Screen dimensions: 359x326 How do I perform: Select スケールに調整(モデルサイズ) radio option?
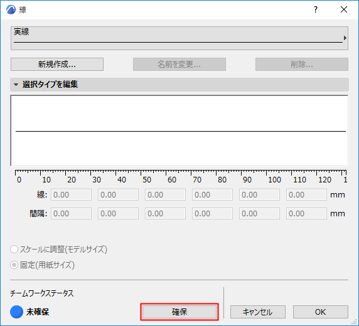[14, 250]
